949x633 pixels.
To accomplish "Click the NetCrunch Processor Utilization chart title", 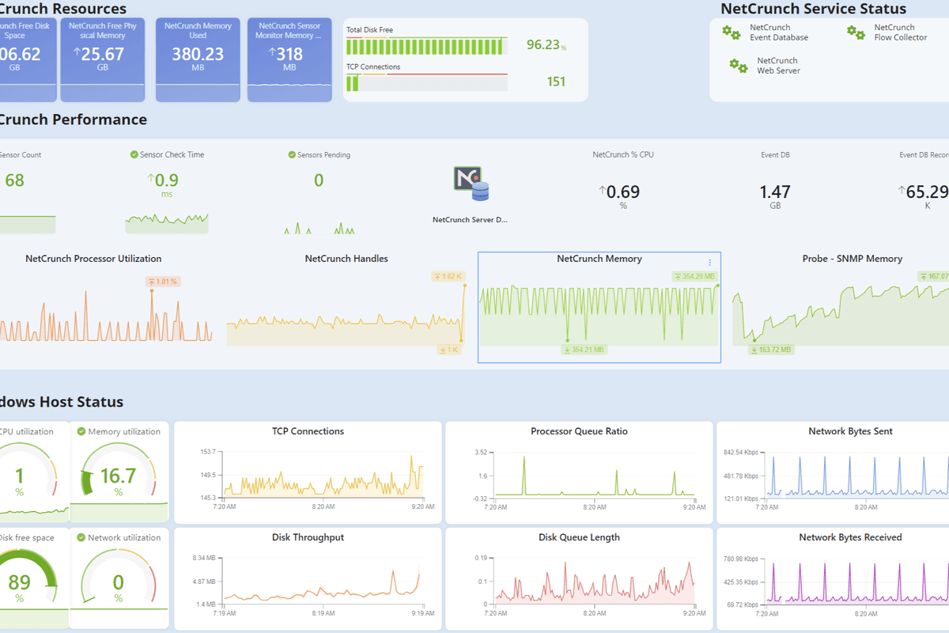I will tap(93, 259).
